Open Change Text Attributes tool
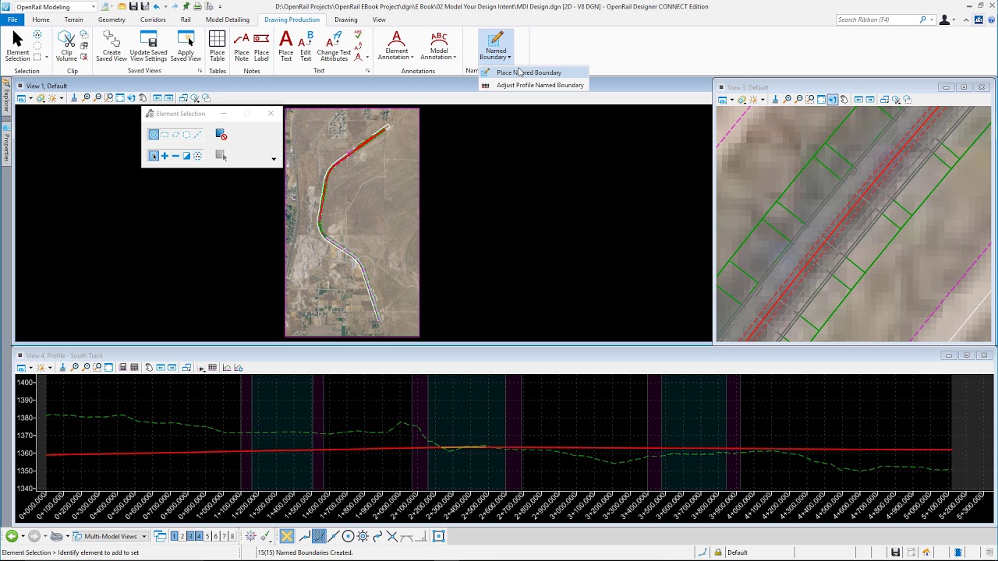998x561 pixels. [334, 47]
